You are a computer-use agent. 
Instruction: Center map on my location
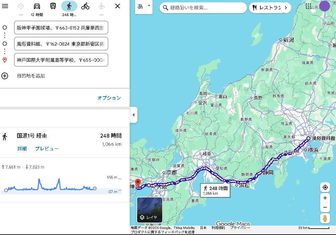(x=325, y=187)
